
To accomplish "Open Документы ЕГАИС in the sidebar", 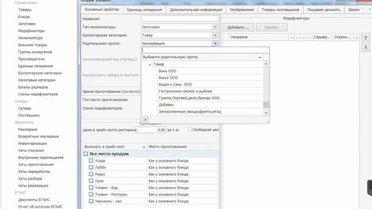I will [34, 200].
